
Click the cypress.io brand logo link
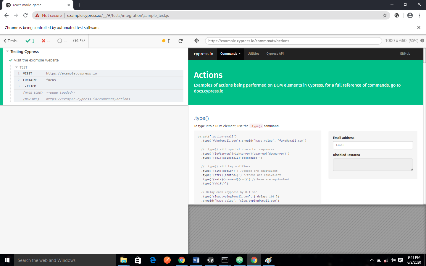coord(204,54)
